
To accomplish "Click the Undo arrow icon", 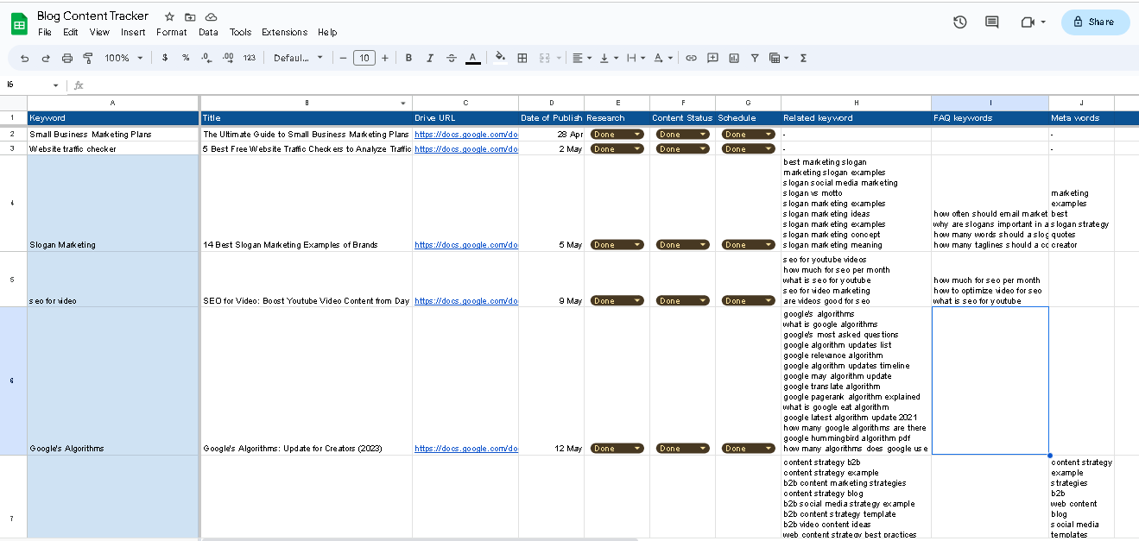I will [24, 58].
